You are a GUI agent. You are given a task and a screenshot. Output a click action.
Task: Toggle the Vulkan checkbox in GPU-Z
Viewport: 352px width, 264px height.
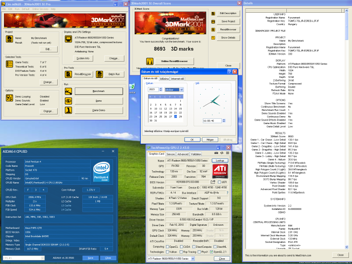[x=167, y=252]
